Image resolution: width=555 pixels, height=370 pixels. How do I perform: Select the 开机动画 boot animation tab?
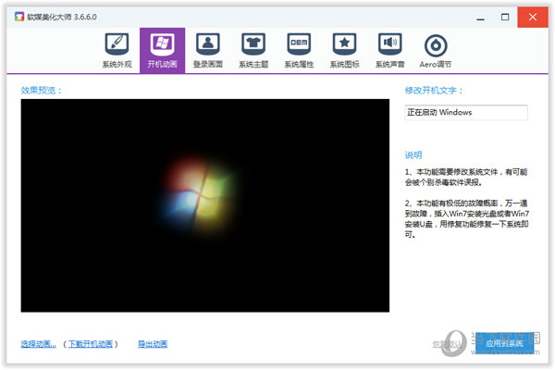162,51
